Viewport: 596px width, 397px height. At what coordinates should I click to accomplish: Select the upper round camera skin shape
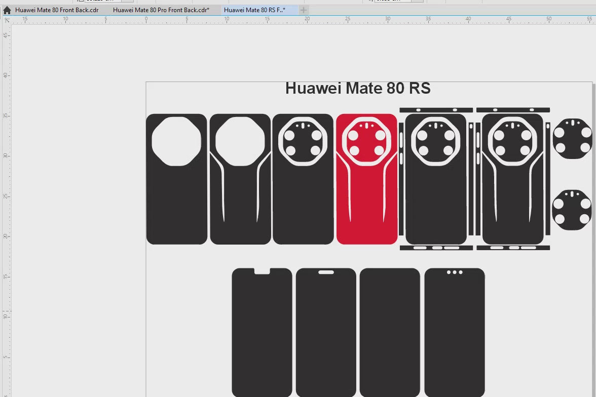coord(572,139)
